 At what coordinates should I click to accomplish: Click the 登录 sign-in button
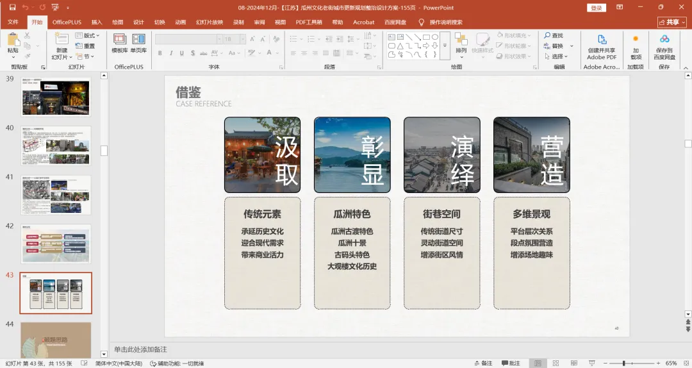click(x=597, y=8)
